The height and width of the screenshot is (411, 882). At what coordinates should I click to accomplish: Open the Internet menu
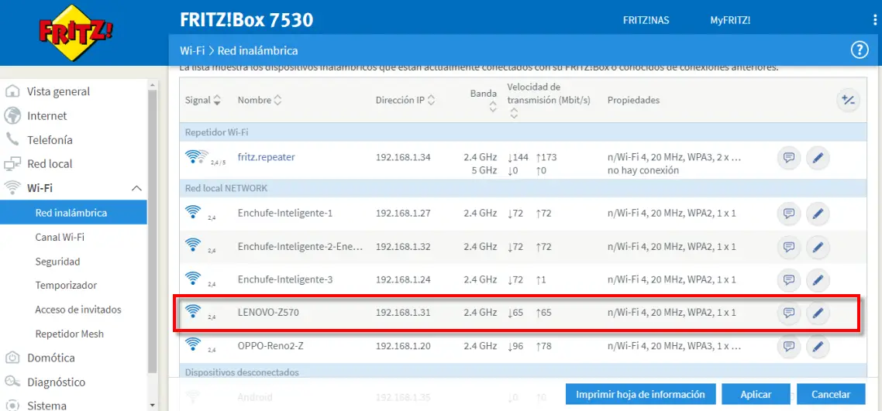pos(47,115)
